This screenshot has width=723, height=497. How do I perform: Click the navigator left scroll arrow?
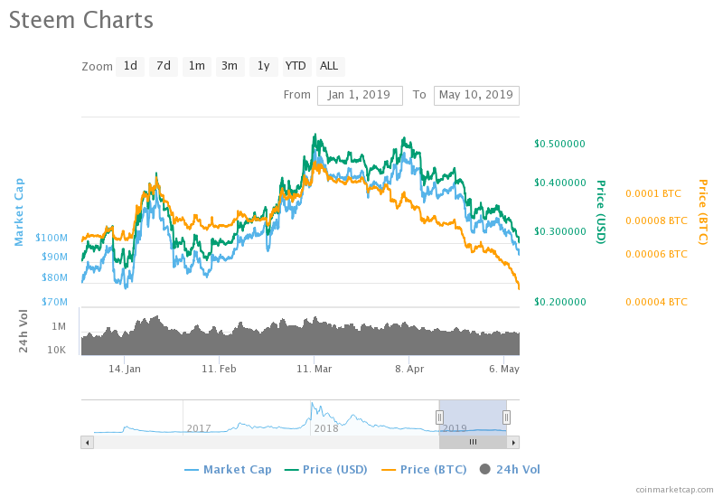(87, 443)
